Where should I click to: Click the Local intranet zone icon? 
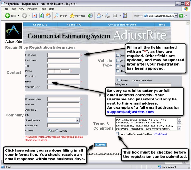pos(159,167)
